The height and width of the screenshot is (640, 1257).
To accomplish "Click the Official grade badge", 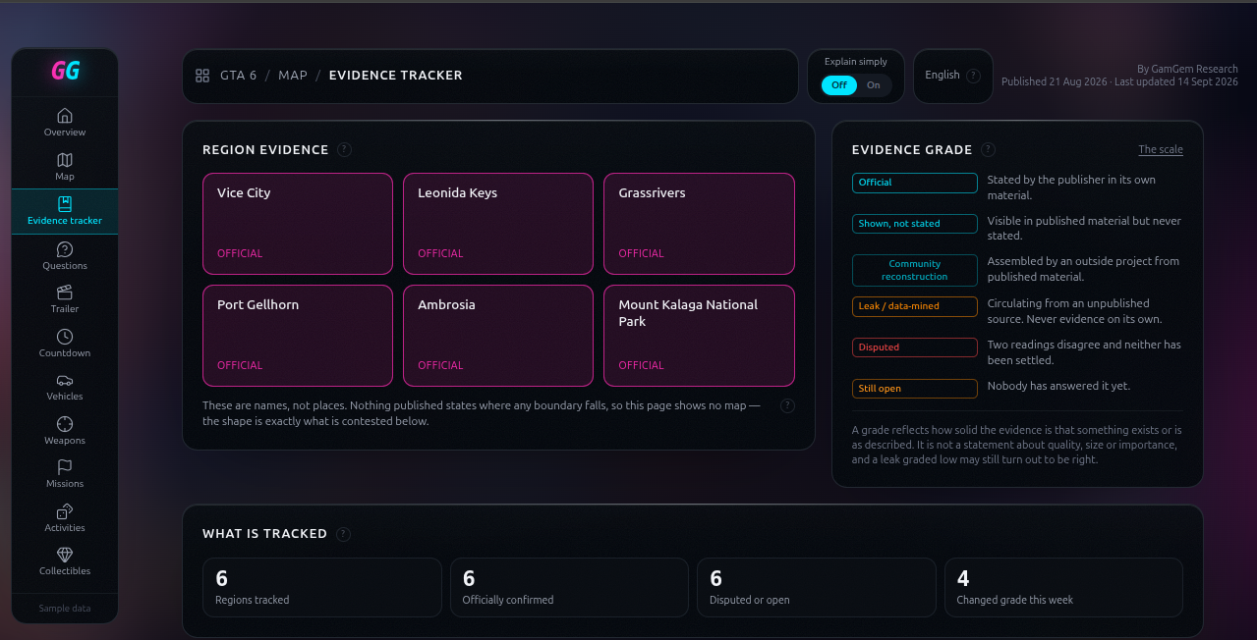I will [x=914, y=183].
